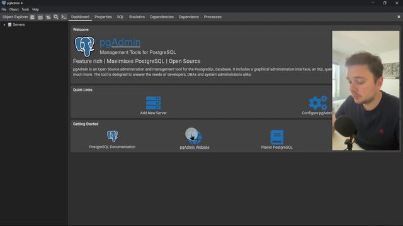Screen dimensions: 403x226
Task: Click the pgAdmin elephant logo in Welcome
Action: (84, 46)
